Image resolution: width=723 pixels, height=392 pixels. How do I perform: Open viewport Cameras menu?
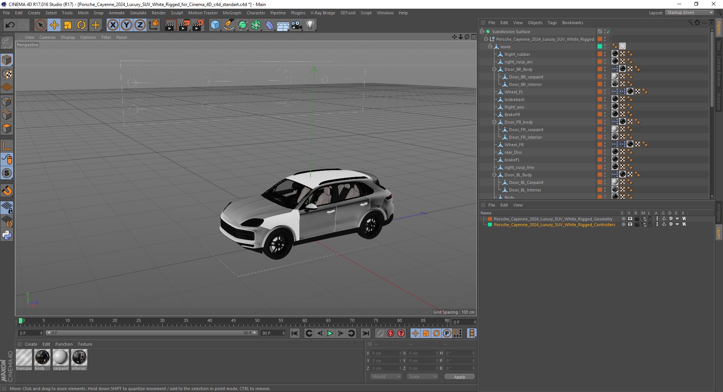coord(47,37)
